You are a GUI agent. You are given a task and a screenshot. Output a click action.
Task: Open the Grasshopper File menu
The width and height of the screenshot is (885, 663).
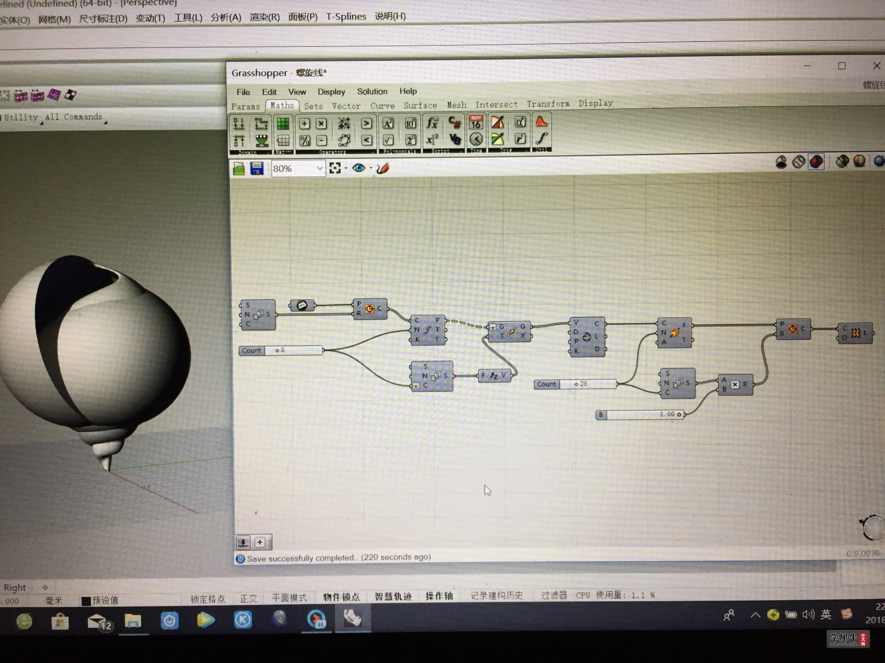243,92
